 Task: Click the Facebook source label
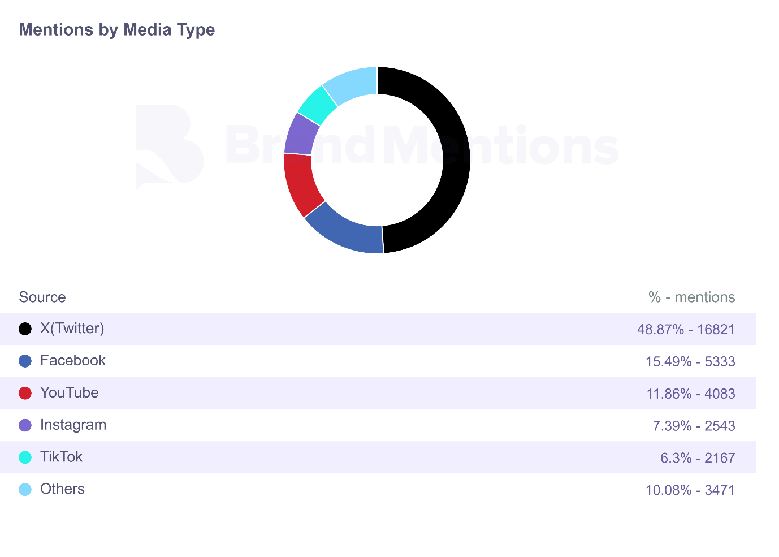72,361
